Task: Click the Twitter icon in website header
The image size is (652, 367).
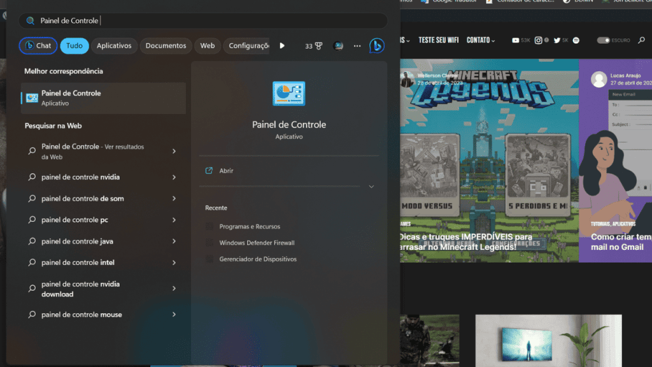Action: pos(557,40)
